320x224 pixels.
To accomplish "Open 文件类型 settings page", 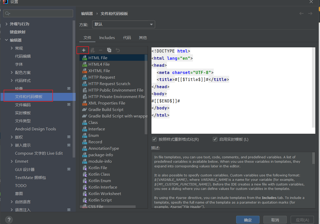I will (23, 121).
